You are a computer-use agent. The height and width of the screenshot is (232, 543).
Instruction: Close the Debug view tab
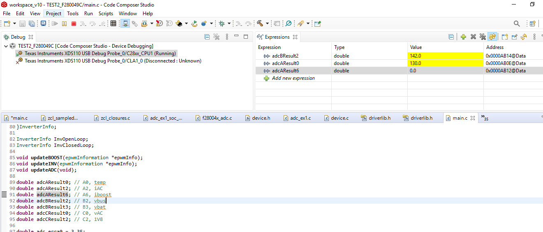[30, 37]
